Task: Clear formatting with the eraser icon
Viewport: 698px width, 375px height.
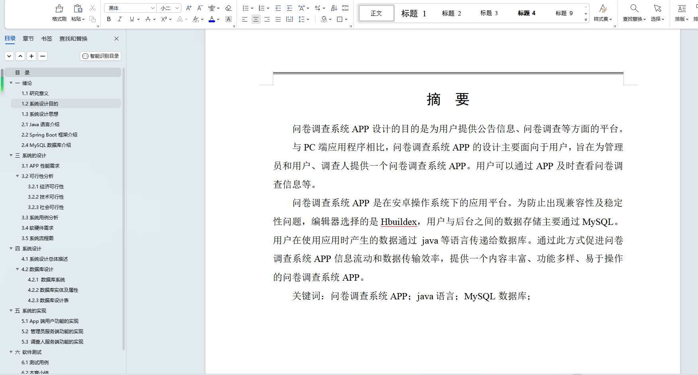Action: coord(229,8)
